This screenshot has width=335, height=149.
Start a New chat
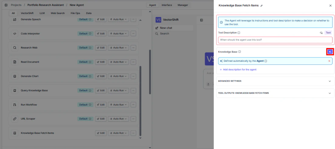174,28
